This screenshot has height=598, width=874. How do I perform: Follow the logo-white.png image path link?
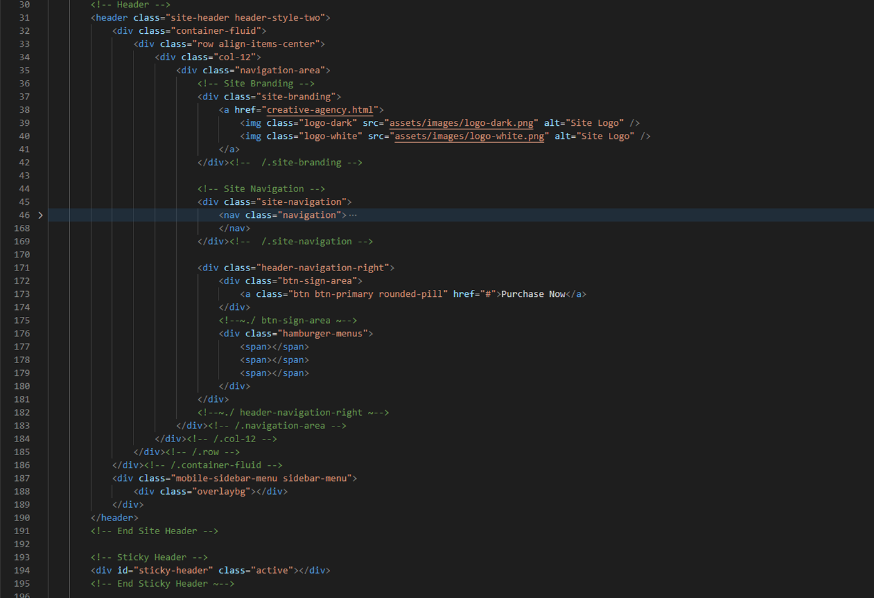(x=469, y=137)
